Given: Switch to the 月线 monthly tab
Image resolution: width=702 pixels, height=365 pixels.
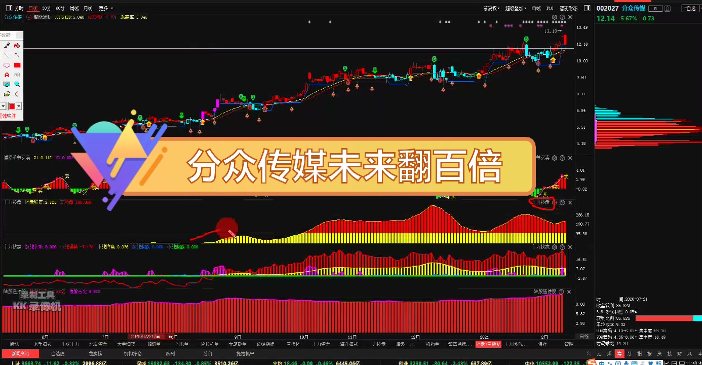Looking at the screenshot, I should 88,8.
